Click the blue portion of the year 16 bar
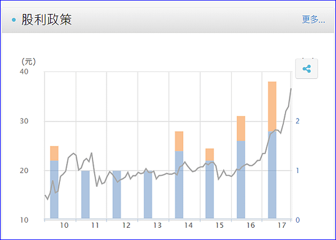336x240 pixels. 241,180
